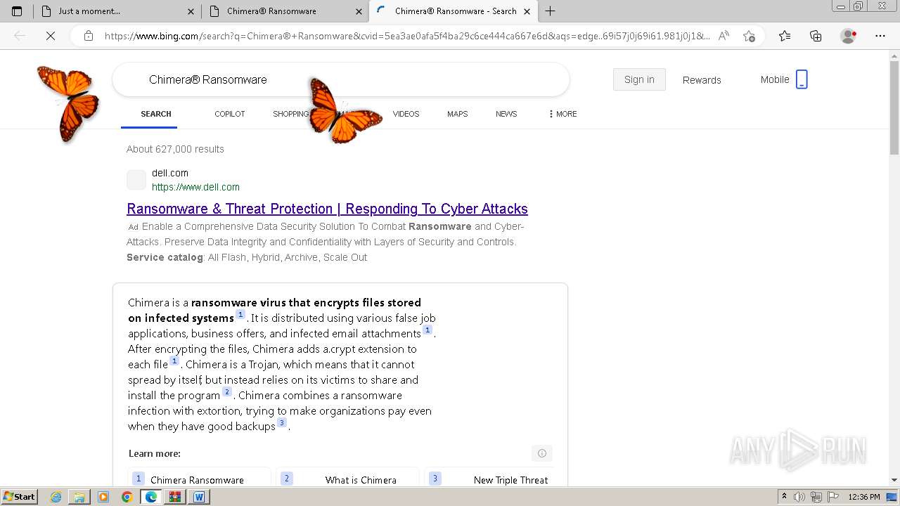The image size is (900, 506).
Task: Stop loading the page button
Action: click(51, 36)
